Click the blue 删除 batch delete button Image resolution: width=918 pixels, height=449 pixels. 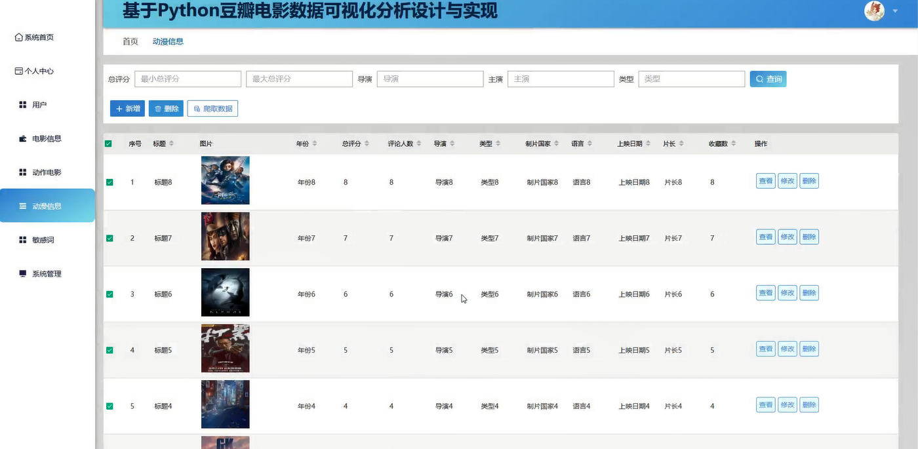point(166,109)
